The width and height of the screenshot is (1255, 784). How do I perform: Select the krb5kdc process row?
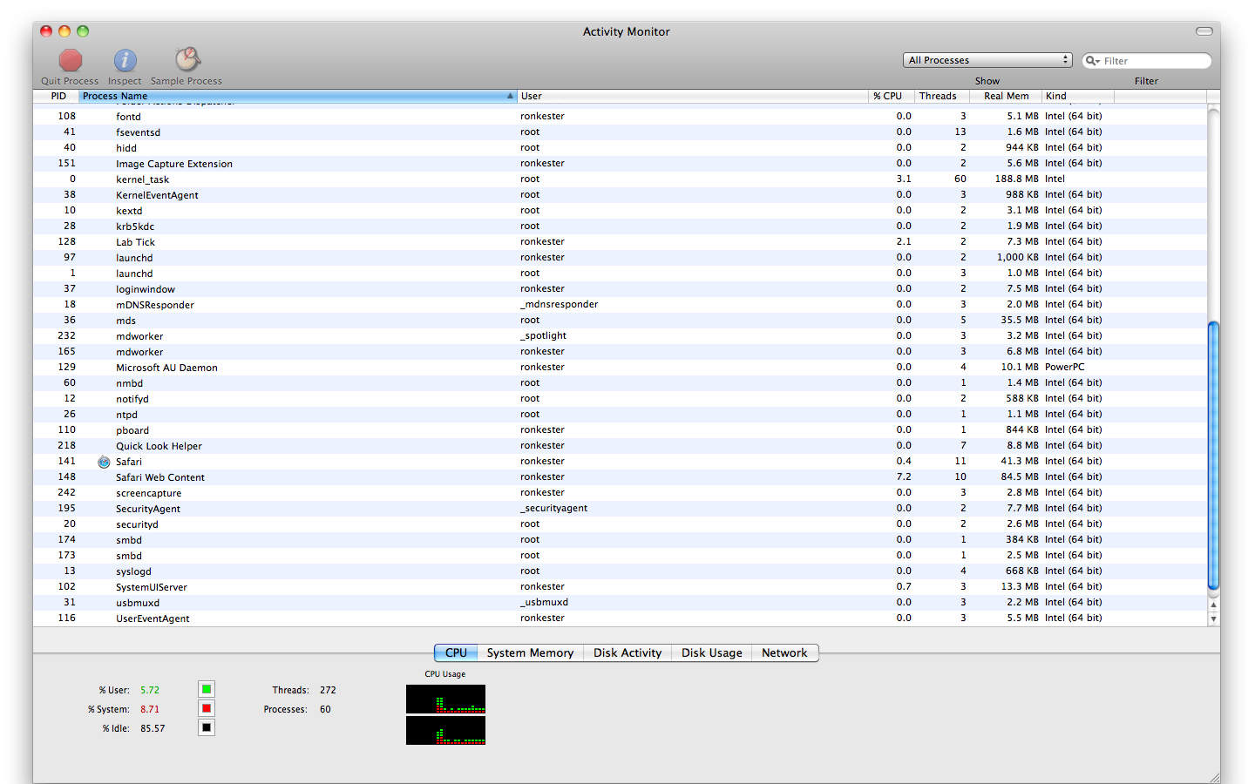(x=620, y=226)
